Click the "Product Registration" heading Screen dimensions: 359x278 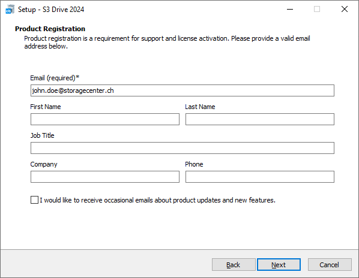(x=50, y=29)
